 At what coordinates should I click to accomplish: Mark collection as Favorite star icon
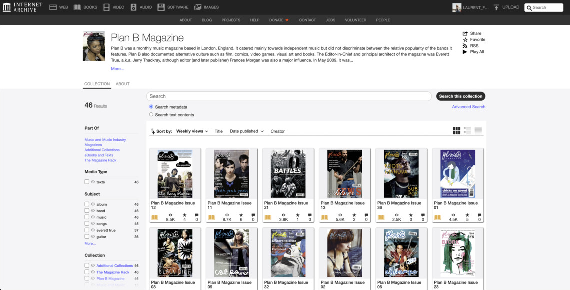pos(465,40)
